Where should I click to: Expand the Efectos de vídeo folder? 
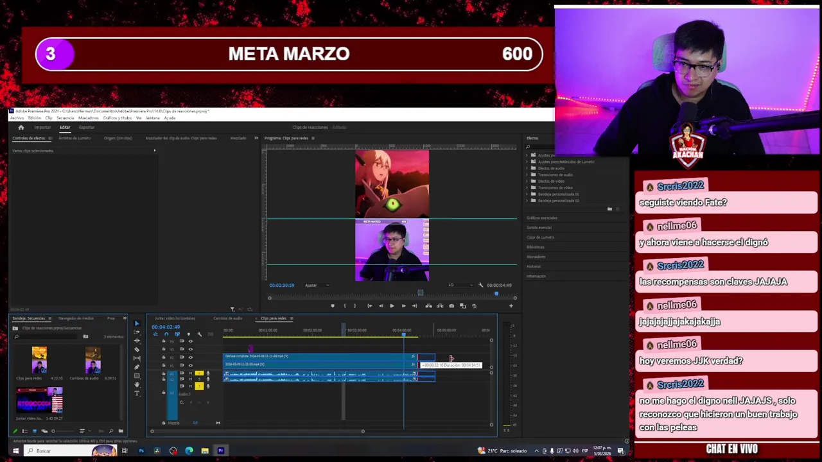[x=527, y=181]
